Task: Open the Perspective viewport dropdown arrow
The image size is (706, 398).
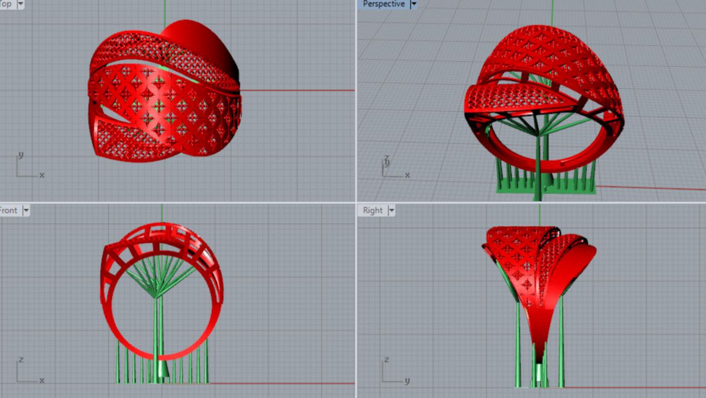Action: 413,4
